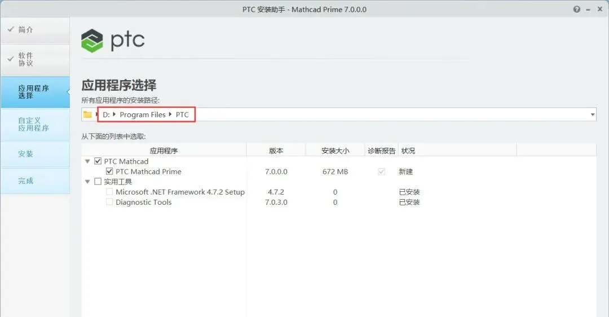Open the install path dropdown arrow
Image resolution: width=609 pixels, height=317 pixels.
(592, 115)
